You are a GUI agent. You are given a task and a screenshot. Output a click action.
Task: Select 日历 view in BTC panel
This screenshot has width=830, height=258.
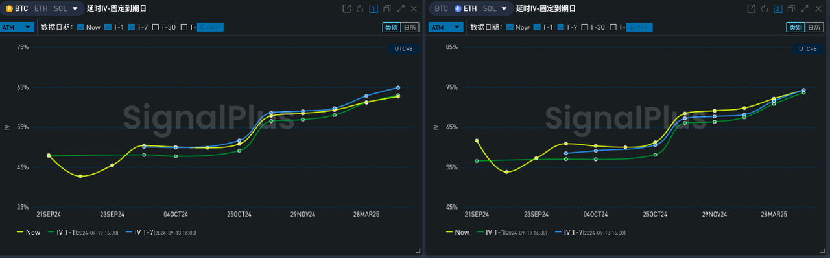tap(410, 27)
